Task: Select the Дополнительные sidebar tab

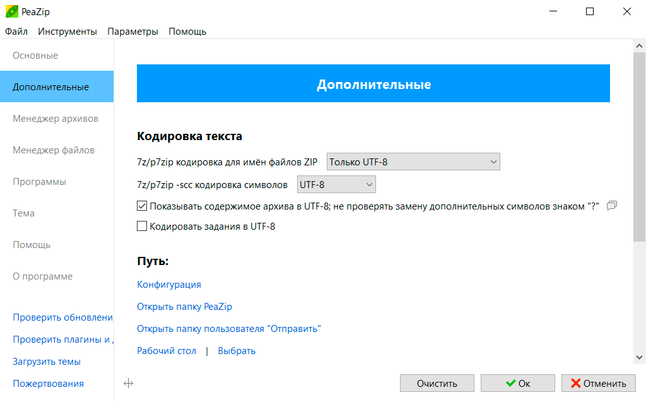Action: pyautogui.click(x=57, y=86)
